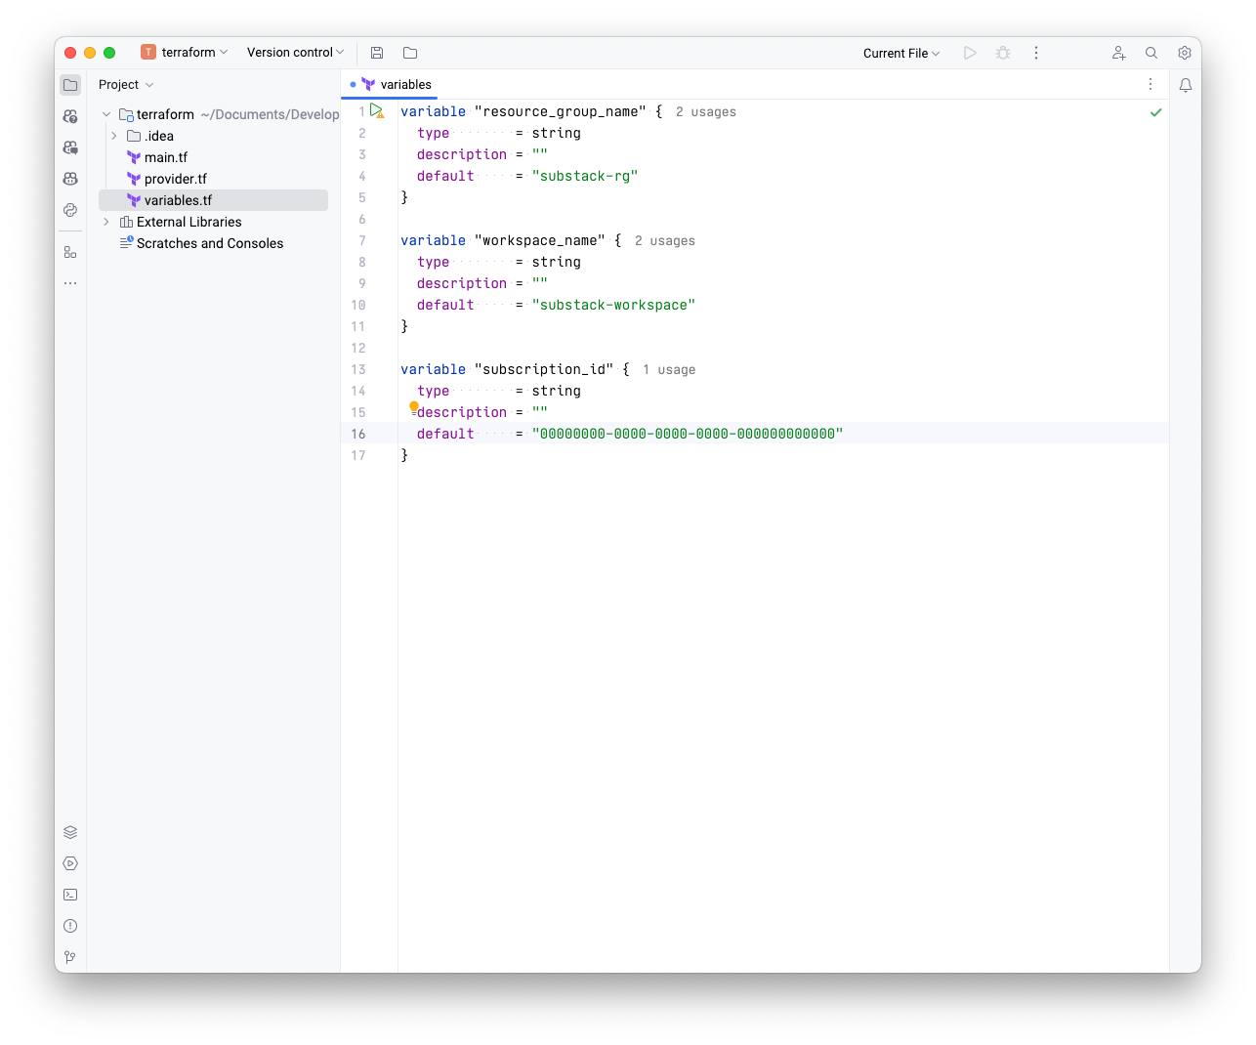Click the run gutter icon on line 1
Viewport: 1256px width, 1045px height.
coord(377,111)
